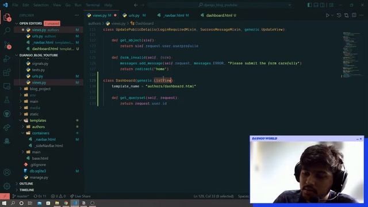Open the File menu

(x=15, y=5)
